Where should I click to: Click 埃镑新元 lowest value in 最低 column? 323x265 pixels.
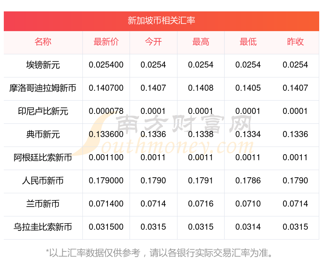pos(248,65)
